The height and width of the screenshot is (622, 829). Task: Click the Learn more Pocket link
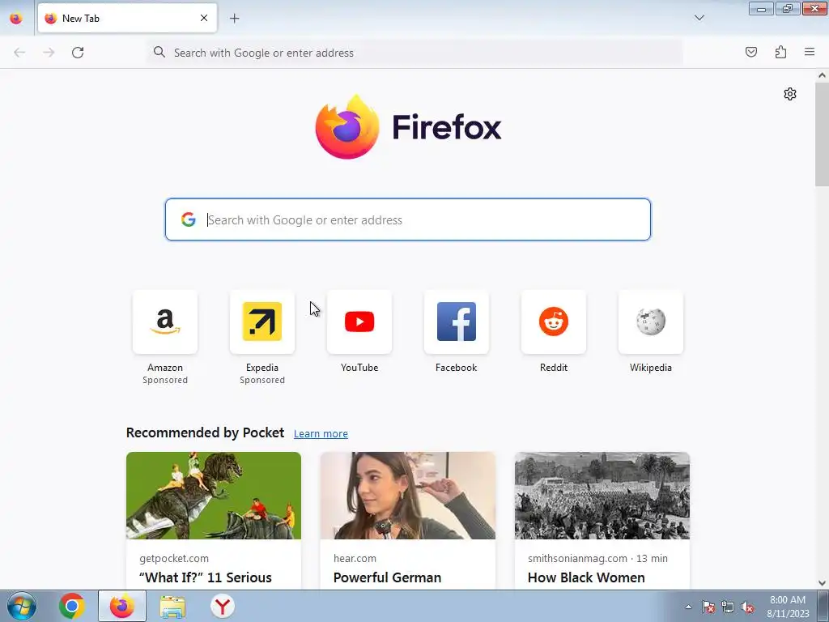321,434
